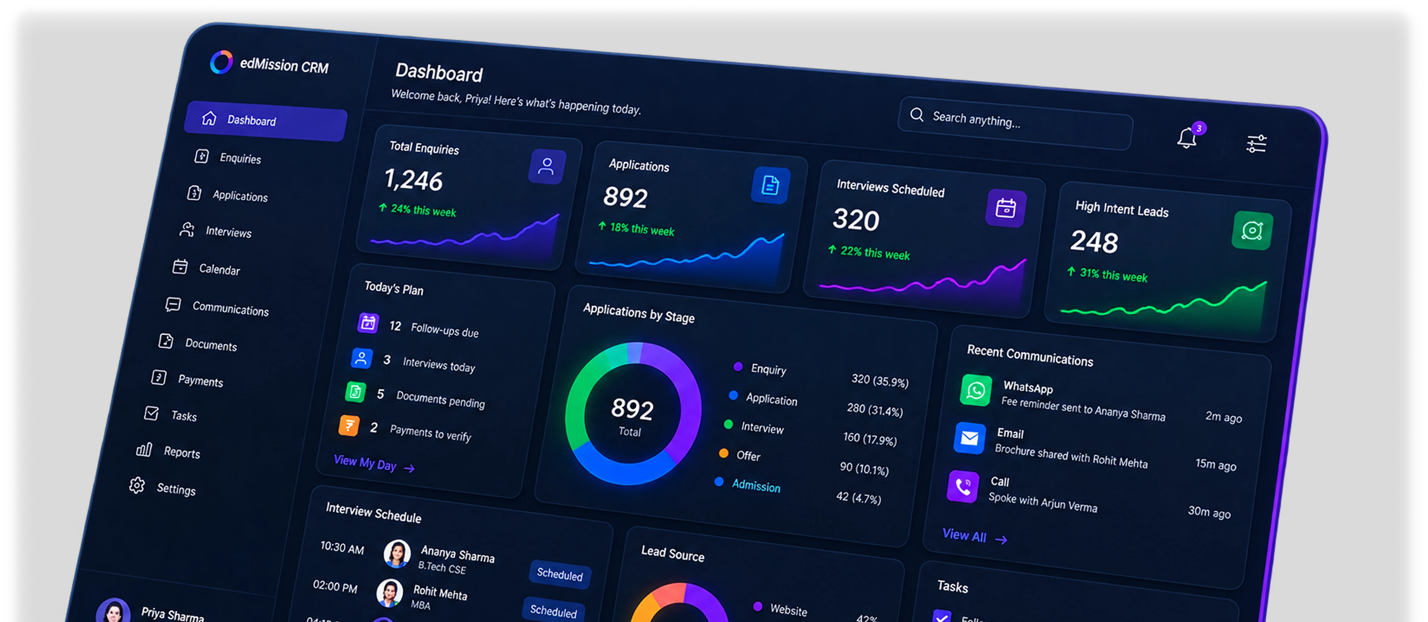Click the Interviews today person icon

(x=361, y=358)
